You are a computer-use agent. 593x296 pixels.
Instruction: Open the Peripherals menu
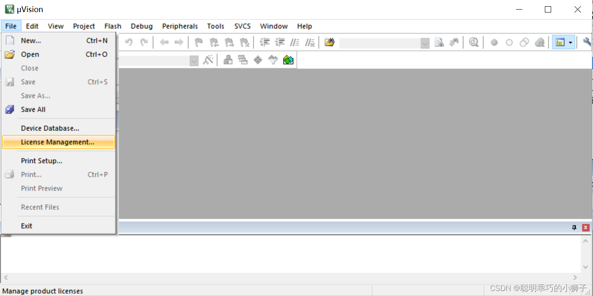coord(180,26)
